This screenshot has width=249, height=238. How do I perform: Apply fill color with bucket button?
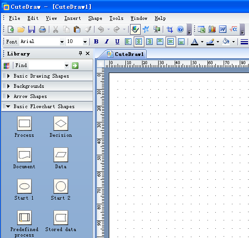pos(226,42)
